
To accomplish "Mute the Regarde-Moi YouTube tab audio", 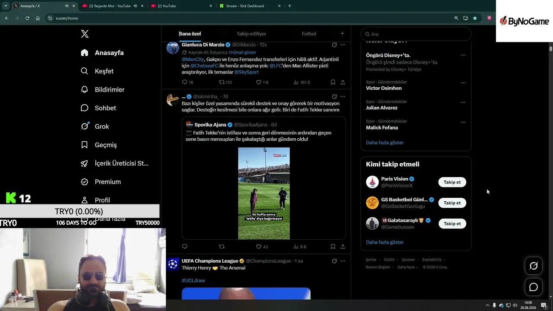I will 135,6.
